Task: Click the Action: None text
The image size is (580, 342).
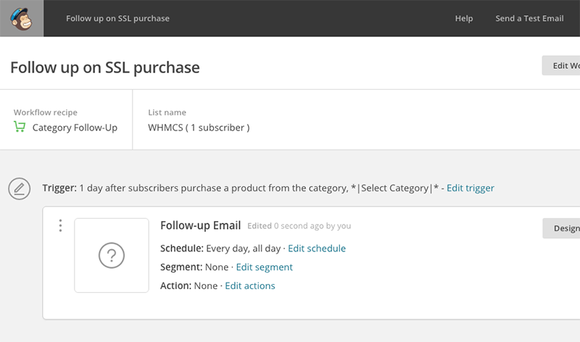Action: (188, 285)
